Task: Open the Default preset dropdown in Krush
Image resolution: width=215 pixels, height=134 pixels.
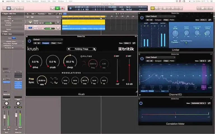Action: tap(48, 40)
